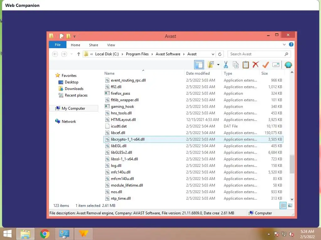
Task: Click the Back navigation arrow
Action: (x=55, y=54)
